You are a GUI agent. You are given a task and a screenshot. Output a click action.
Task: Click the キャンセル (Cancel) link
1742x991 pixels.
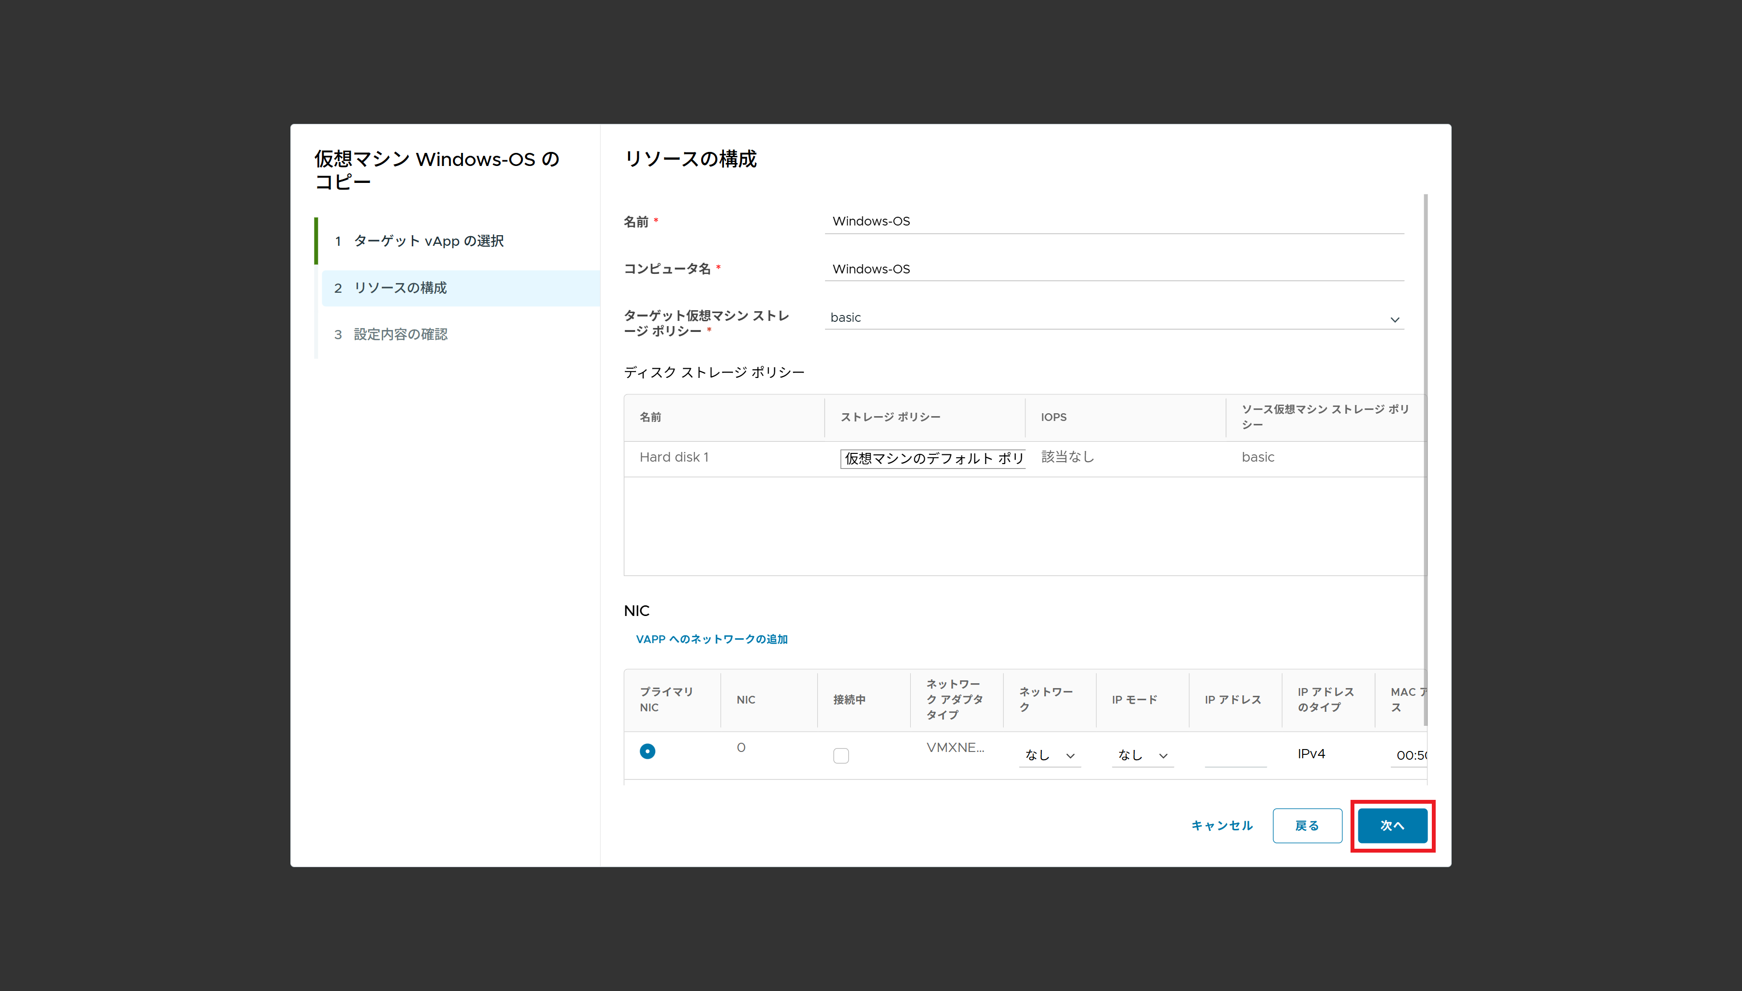(x=1221, y=825)
